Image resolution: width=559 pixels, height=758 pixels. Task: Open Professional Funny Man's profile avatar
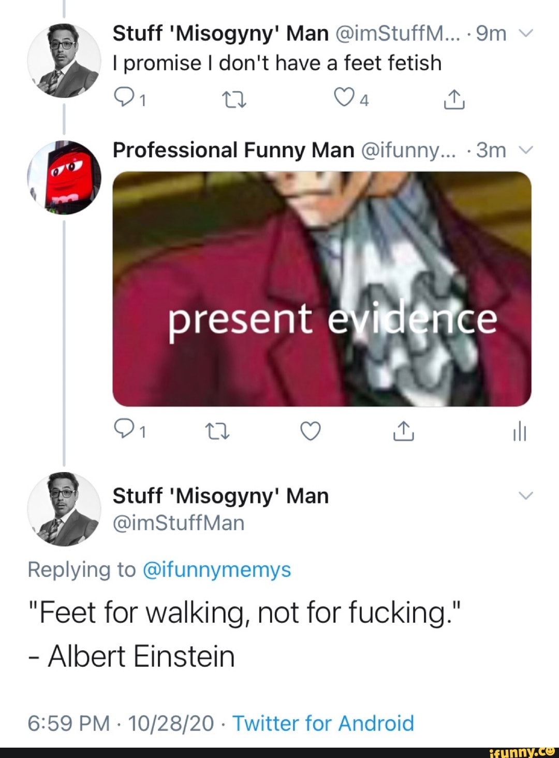pos(64,177)
